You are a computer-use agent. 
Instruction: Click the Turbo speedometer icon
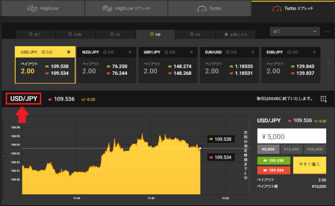pyautogui.click(x=202, y=8)
